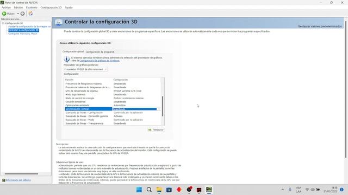Open the dark red square taskbar app
This screenshot has height=195, width=348.
[x=199, y=190]
